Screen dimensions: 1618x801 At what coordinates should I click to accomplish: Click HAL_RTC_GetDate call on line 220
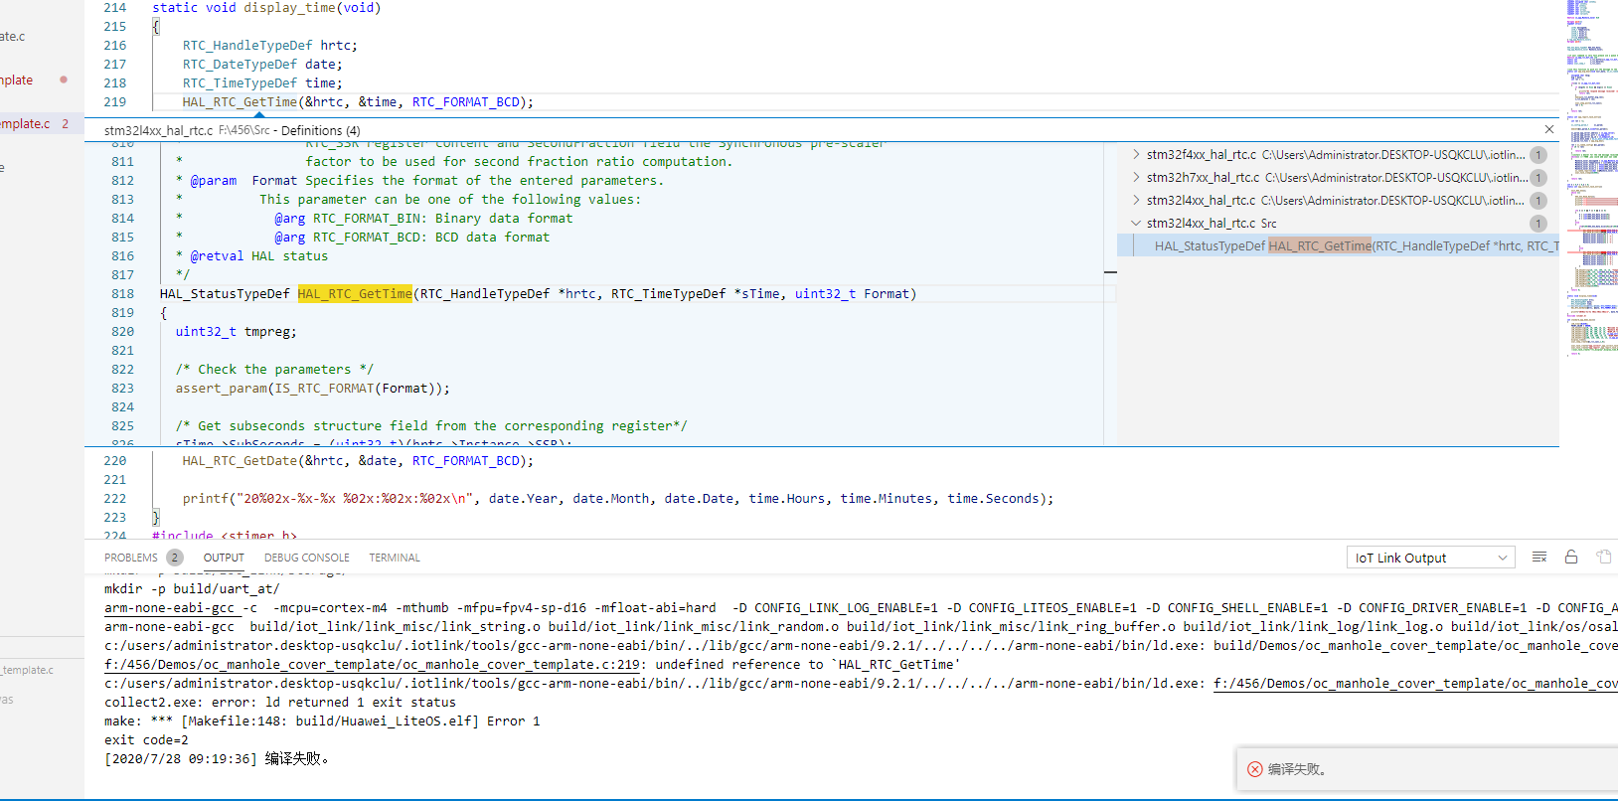[x=240, y=461]
